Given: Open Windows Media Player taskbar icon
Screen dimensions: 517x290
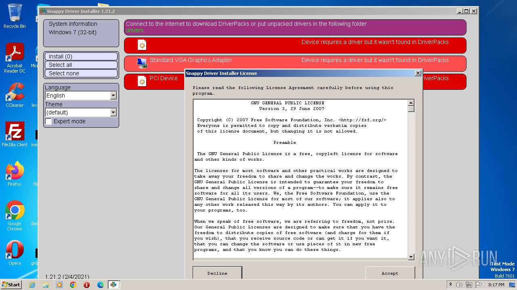Looking at the screenshot, I should (59, 285).
